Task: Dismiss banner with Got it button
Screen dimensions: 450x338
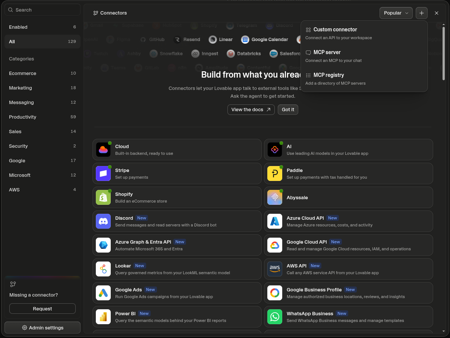Action: pyautogui.click(x=288, y=110)
